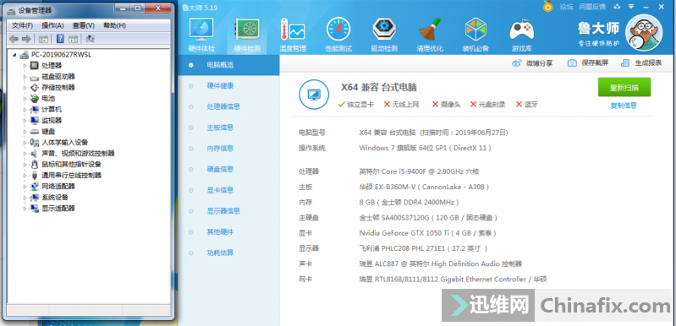Viewport: 676px width, 326px height.
Task: Open 游戏库 gamepad module
Action: (x=521, y=35)
